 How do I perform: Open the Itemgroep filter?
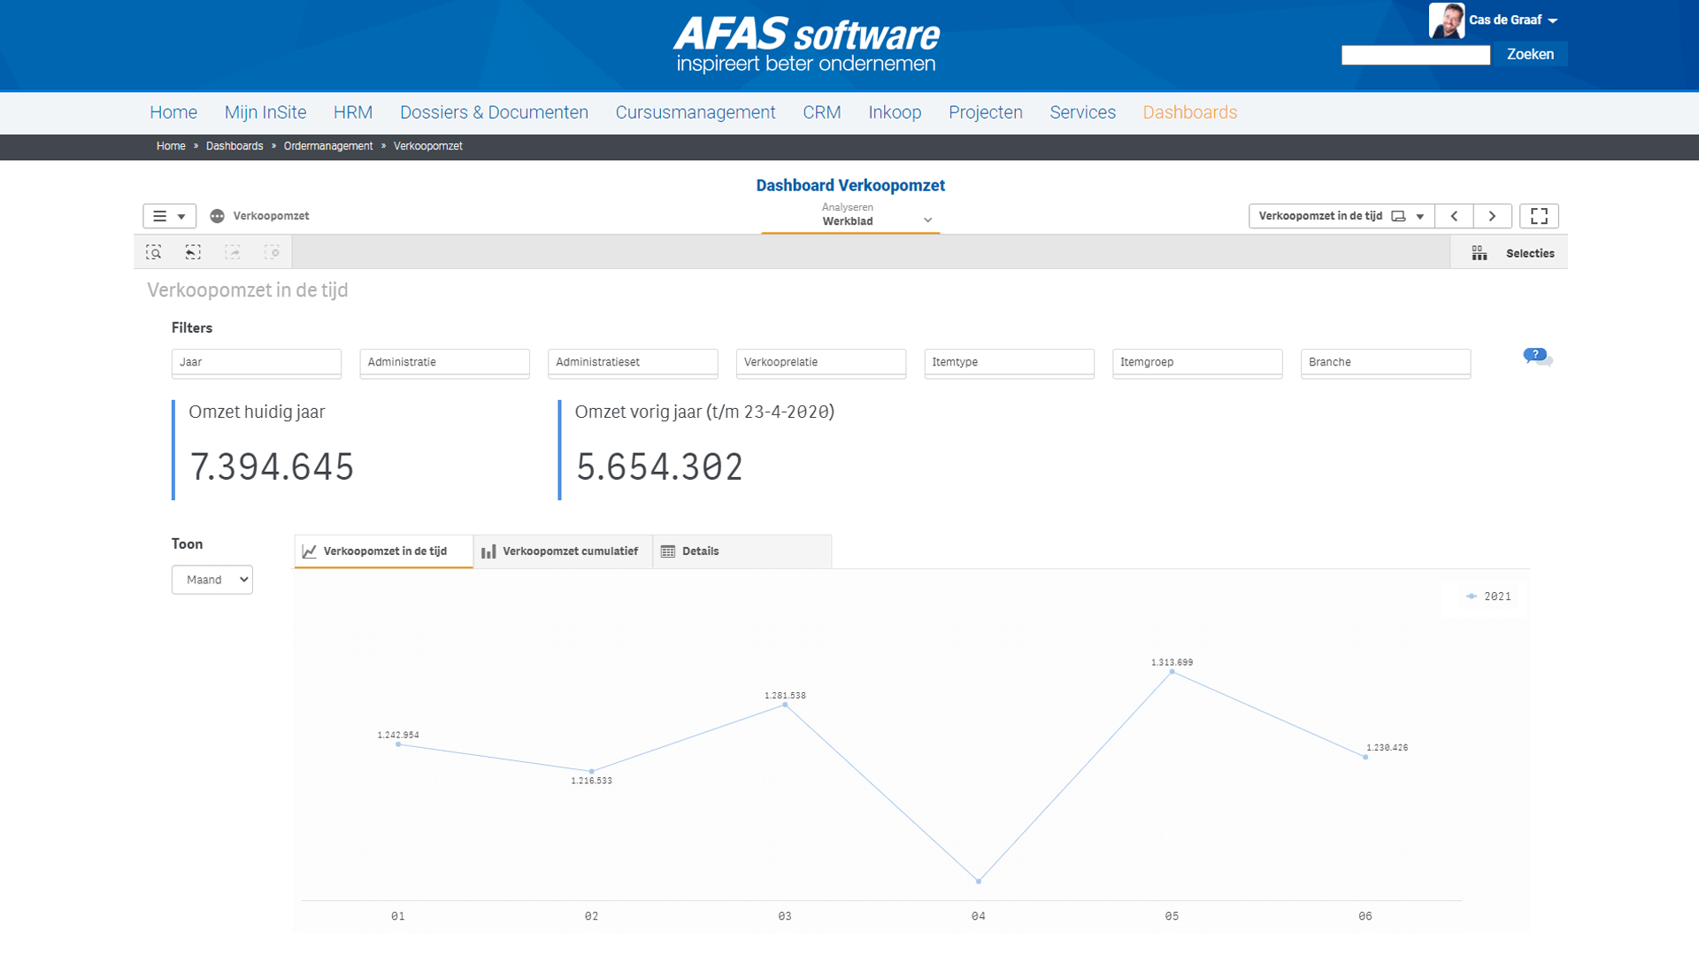[x=1197, y=363]
